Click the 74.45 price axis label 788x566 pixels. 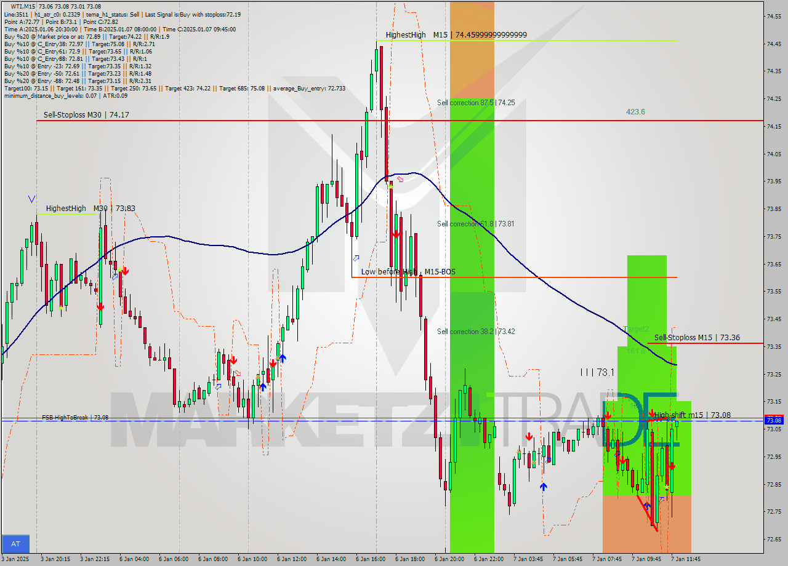(774, 44)
